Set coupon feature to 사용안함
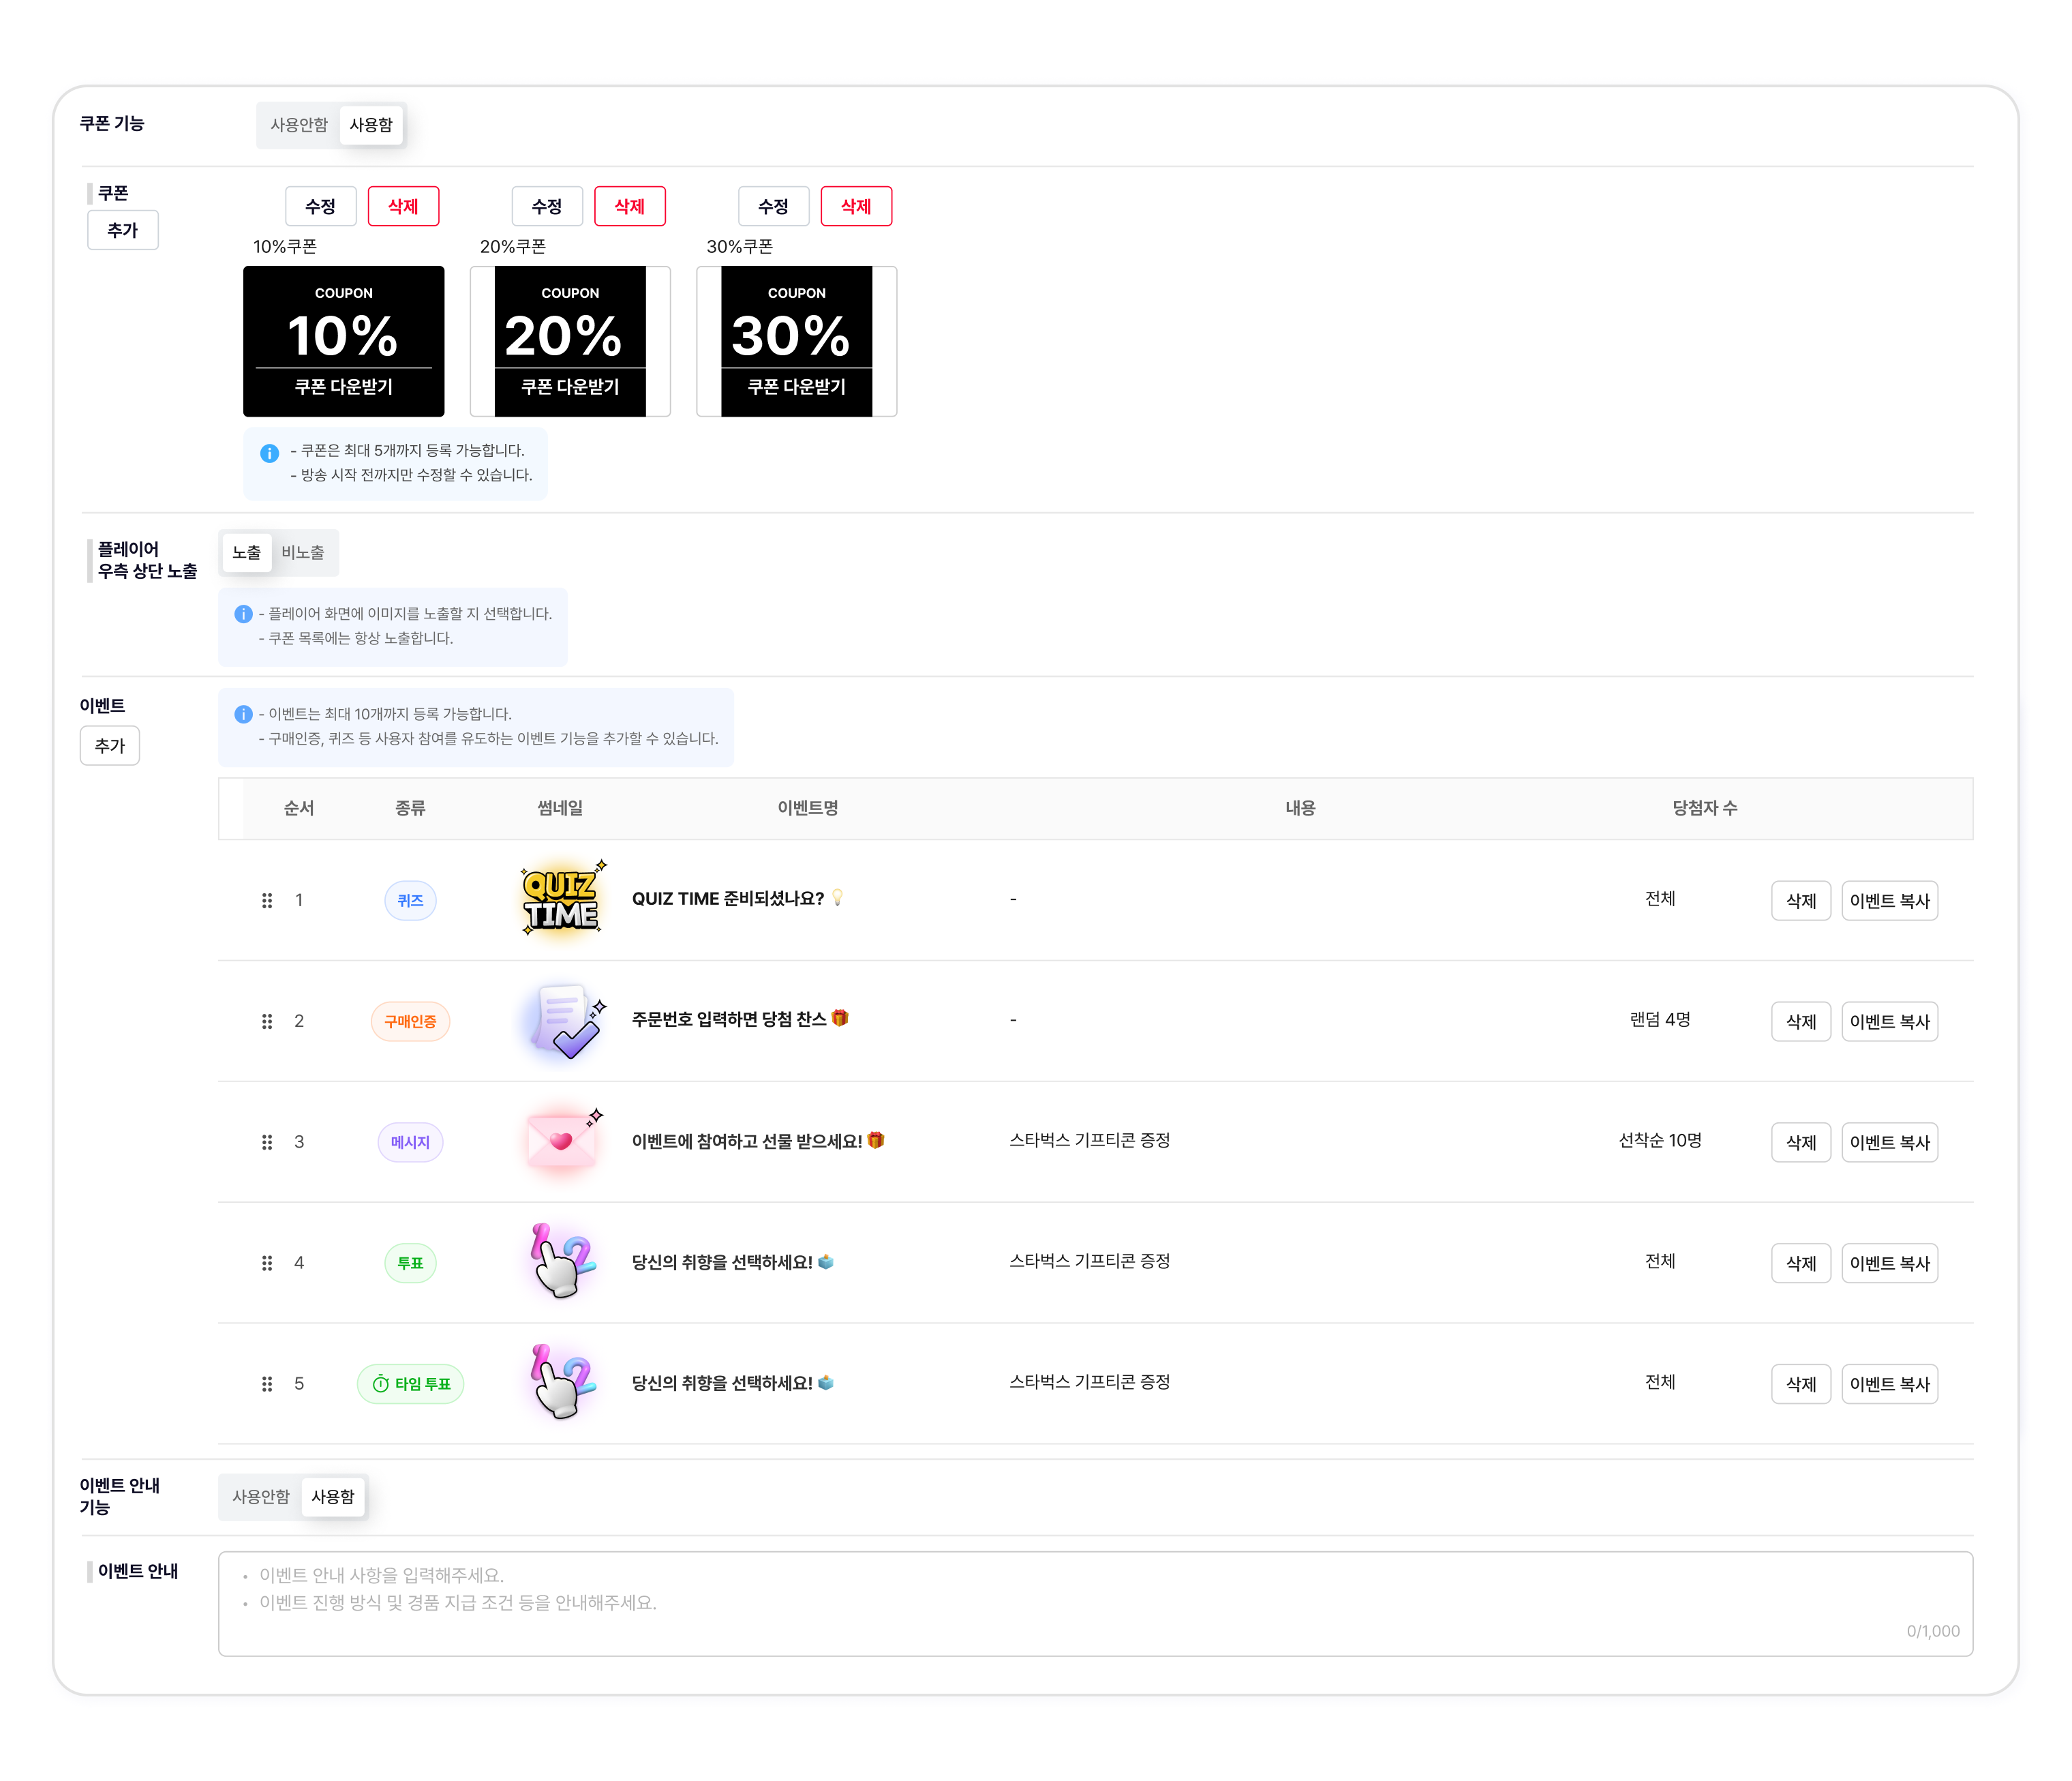This screenshot has width=2072, height=1781. [299, 125]
